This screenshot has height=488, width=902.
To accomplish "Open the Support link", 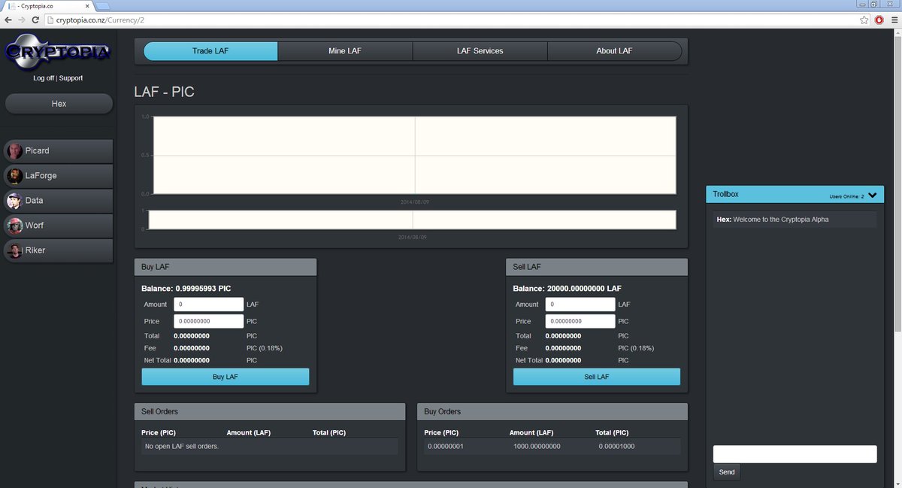I will tap(70, 77).
